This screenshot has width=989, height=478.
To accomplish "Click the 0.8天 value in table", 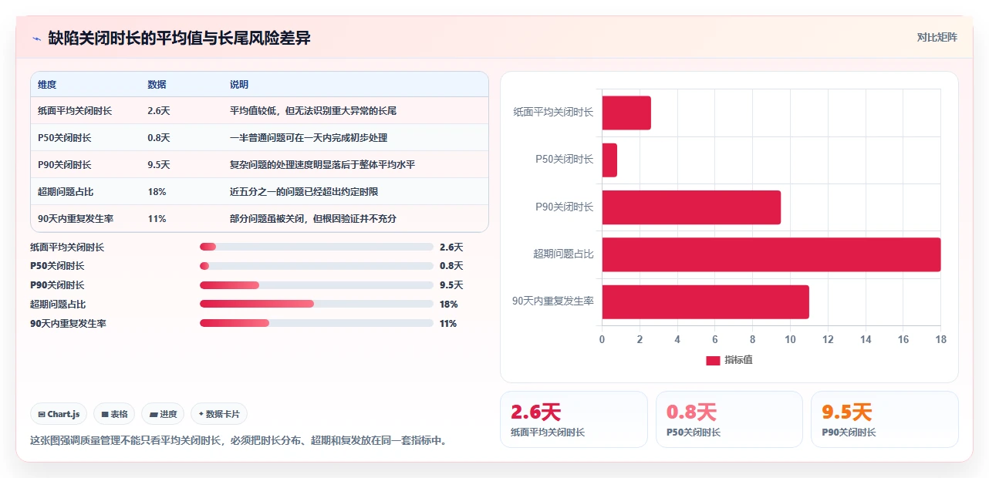I will tap(159, 138).
